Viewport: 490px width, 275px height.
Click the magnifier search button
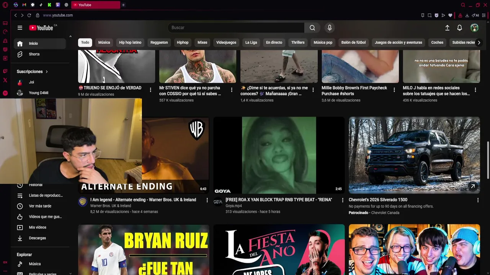point(312,27)
